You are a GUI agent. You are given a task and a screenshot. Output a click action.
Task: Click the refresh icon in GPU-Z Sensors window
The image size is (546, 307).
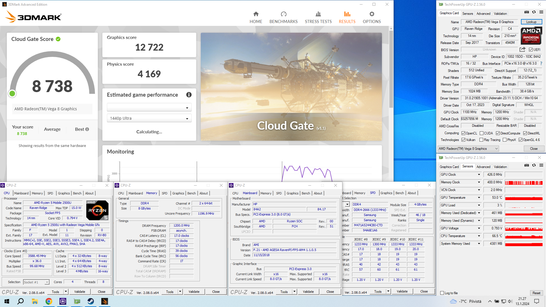[x=534, y=165]
